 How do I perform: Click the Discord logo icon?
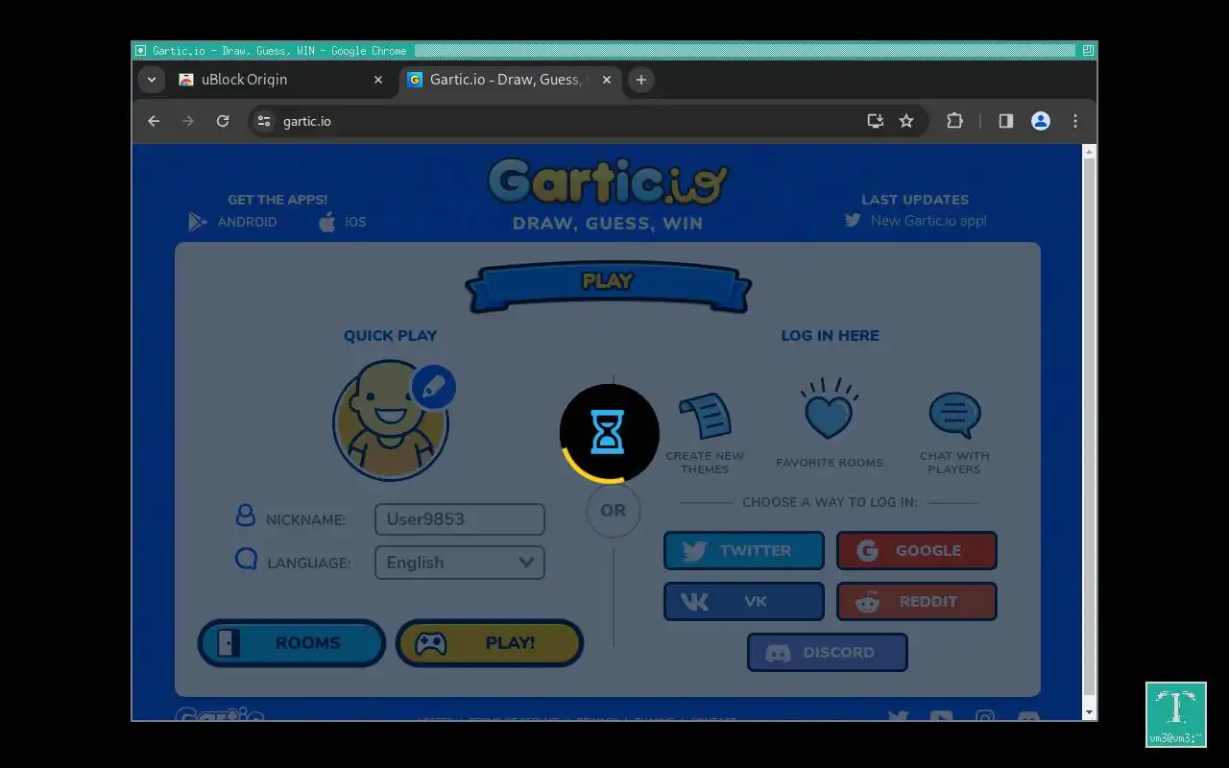coord(778,653)
